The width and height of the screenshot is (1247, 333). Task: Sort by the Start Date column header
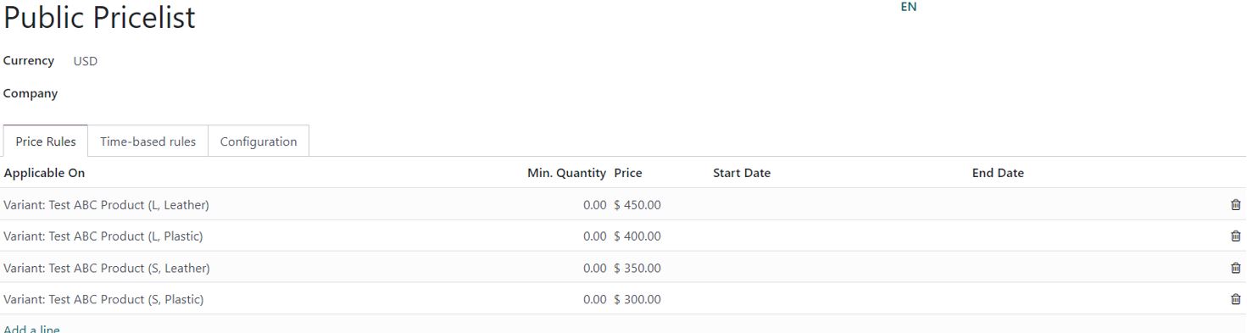pyautogui.click(x=742, y=173)
